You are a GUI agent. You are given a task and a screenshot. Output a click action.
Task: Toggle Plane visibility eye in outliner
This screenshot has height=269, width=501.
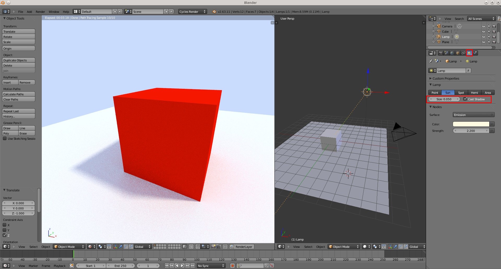(484, 42)
